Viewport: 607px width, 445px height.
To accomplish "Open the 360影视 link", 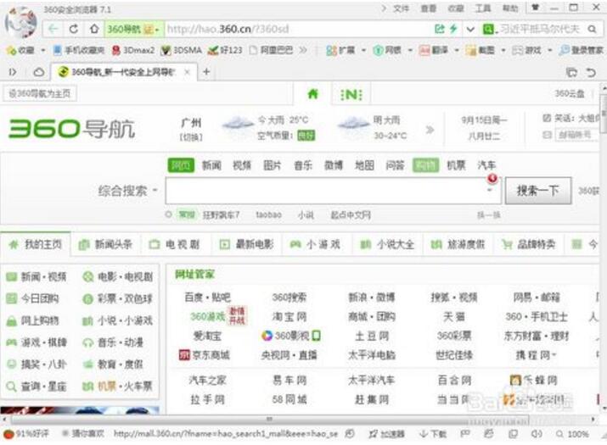I will click(x=291, y=336).
